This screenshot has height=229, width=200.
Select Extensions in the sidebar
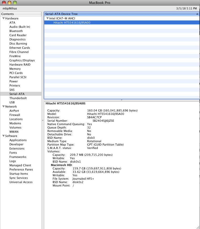17,148
